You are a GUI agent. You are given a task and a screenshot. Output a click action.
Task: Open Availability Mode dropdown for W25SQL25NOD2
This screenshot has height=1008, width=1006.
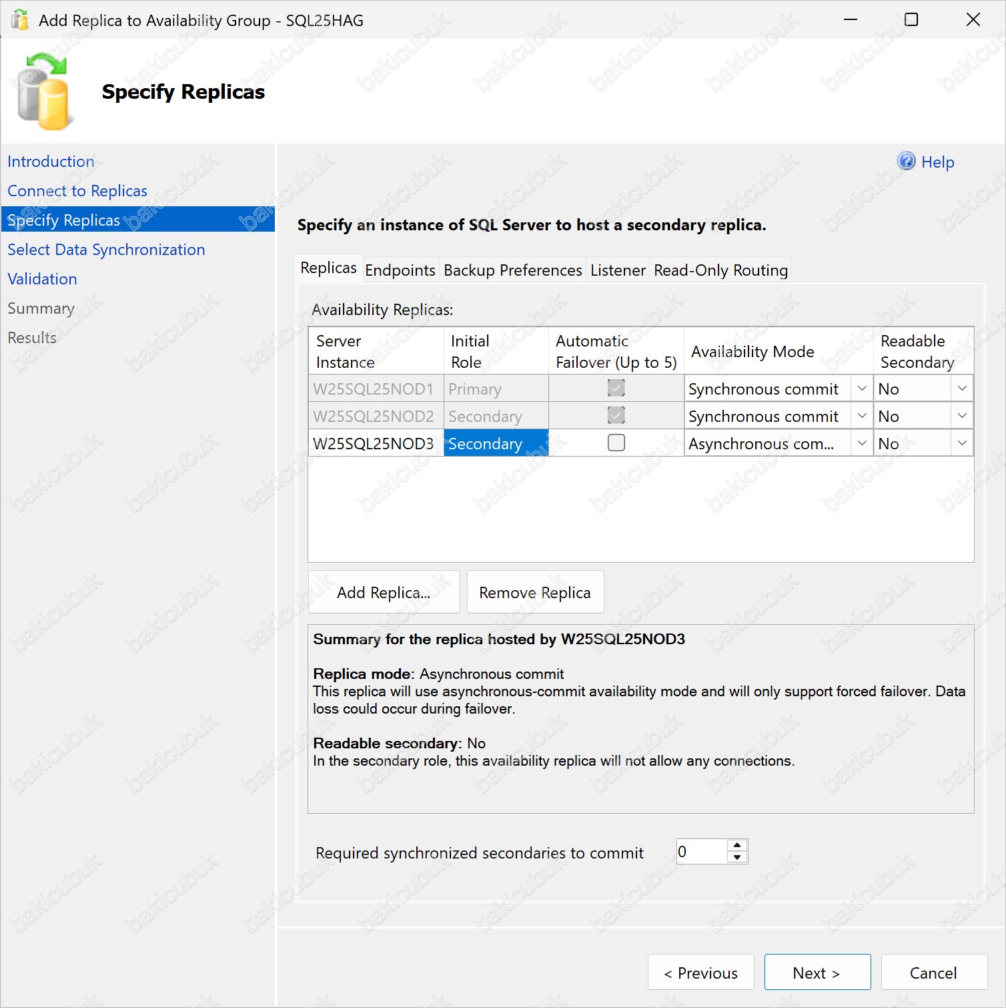tap(862, 416)
